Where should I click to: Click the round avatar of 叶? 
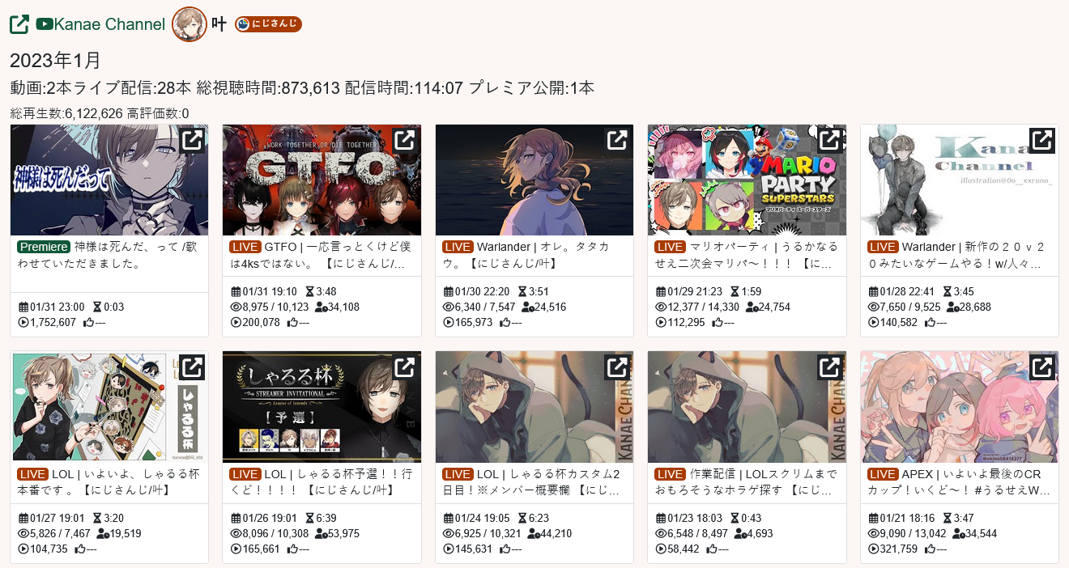click(190, 24)
